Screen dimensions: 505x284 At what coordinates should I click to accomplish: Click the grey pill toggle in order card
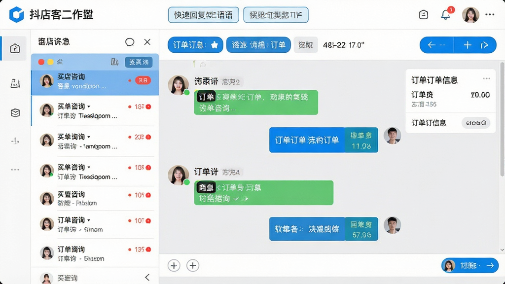pos(476,123)
